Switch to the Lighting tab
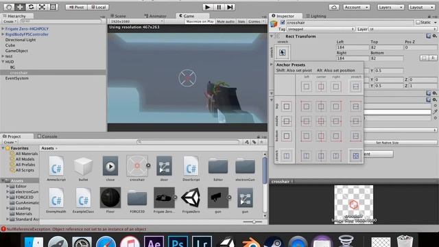This screenshot has width=439, height=247. tap(316, 16)
